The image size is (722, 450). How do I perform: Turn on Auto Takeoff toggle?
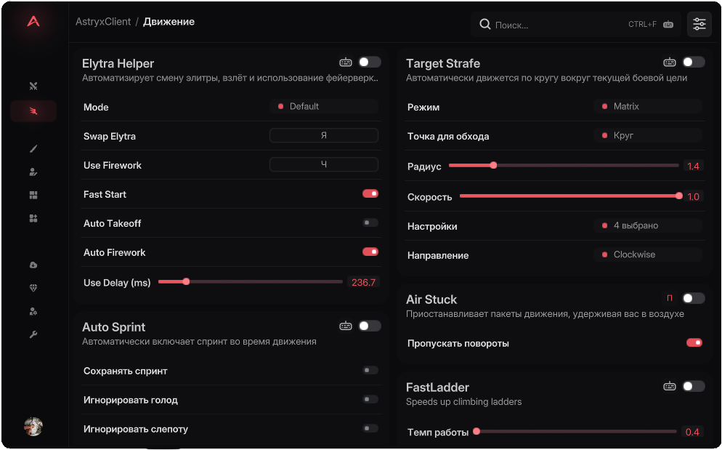point(370,222)
